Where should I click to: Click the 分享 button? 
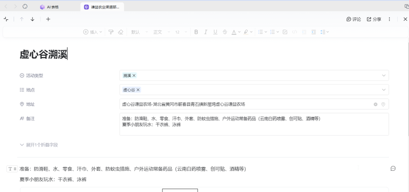[x=374, y=19]
